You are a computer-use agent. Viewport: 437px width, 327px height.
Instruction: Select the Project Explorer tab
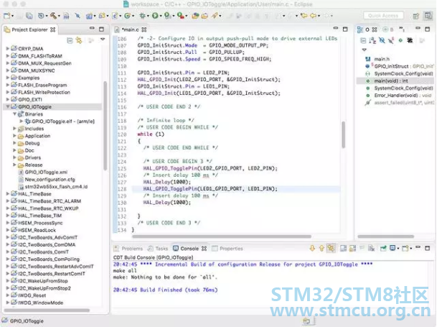[29, 29]
